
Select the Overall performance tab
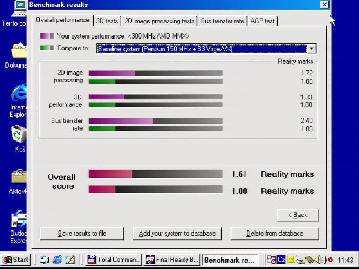pos(62,20)
